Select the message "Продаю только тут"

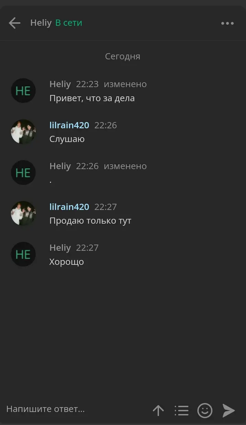pos(90,221)
